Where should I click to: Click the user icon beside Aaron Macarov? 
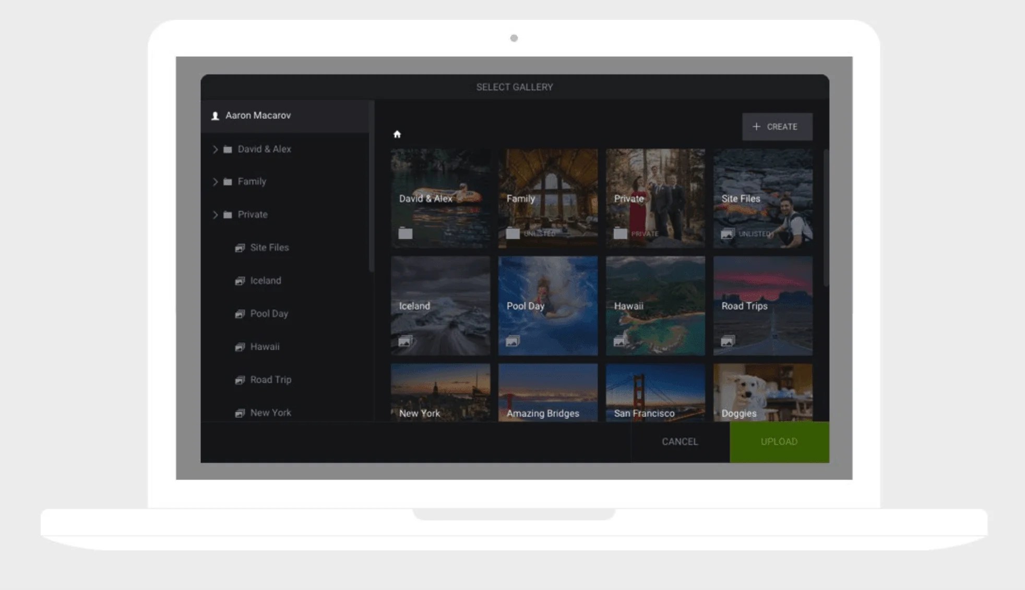pos(215,116)
